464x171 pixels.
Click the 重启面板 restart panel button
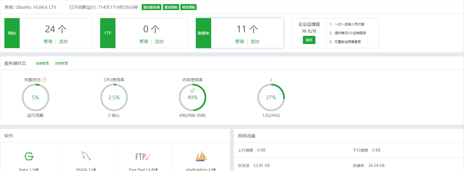point(171,7)
